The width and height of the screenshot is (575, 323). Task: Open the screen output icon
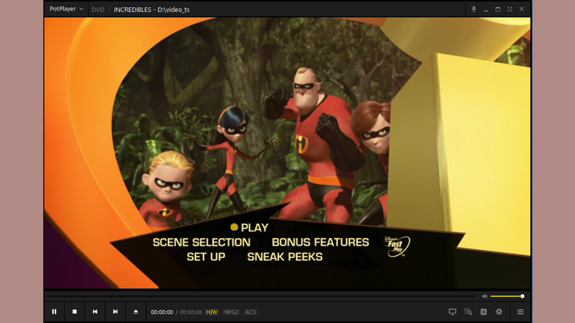(452, 312)
